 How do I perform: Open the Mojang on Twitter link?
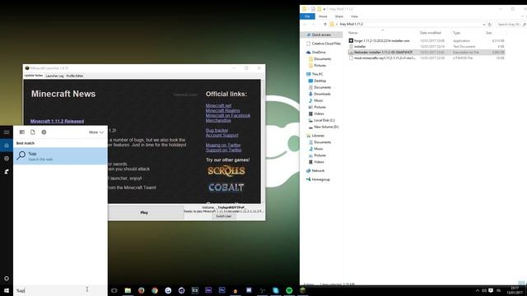223,145
